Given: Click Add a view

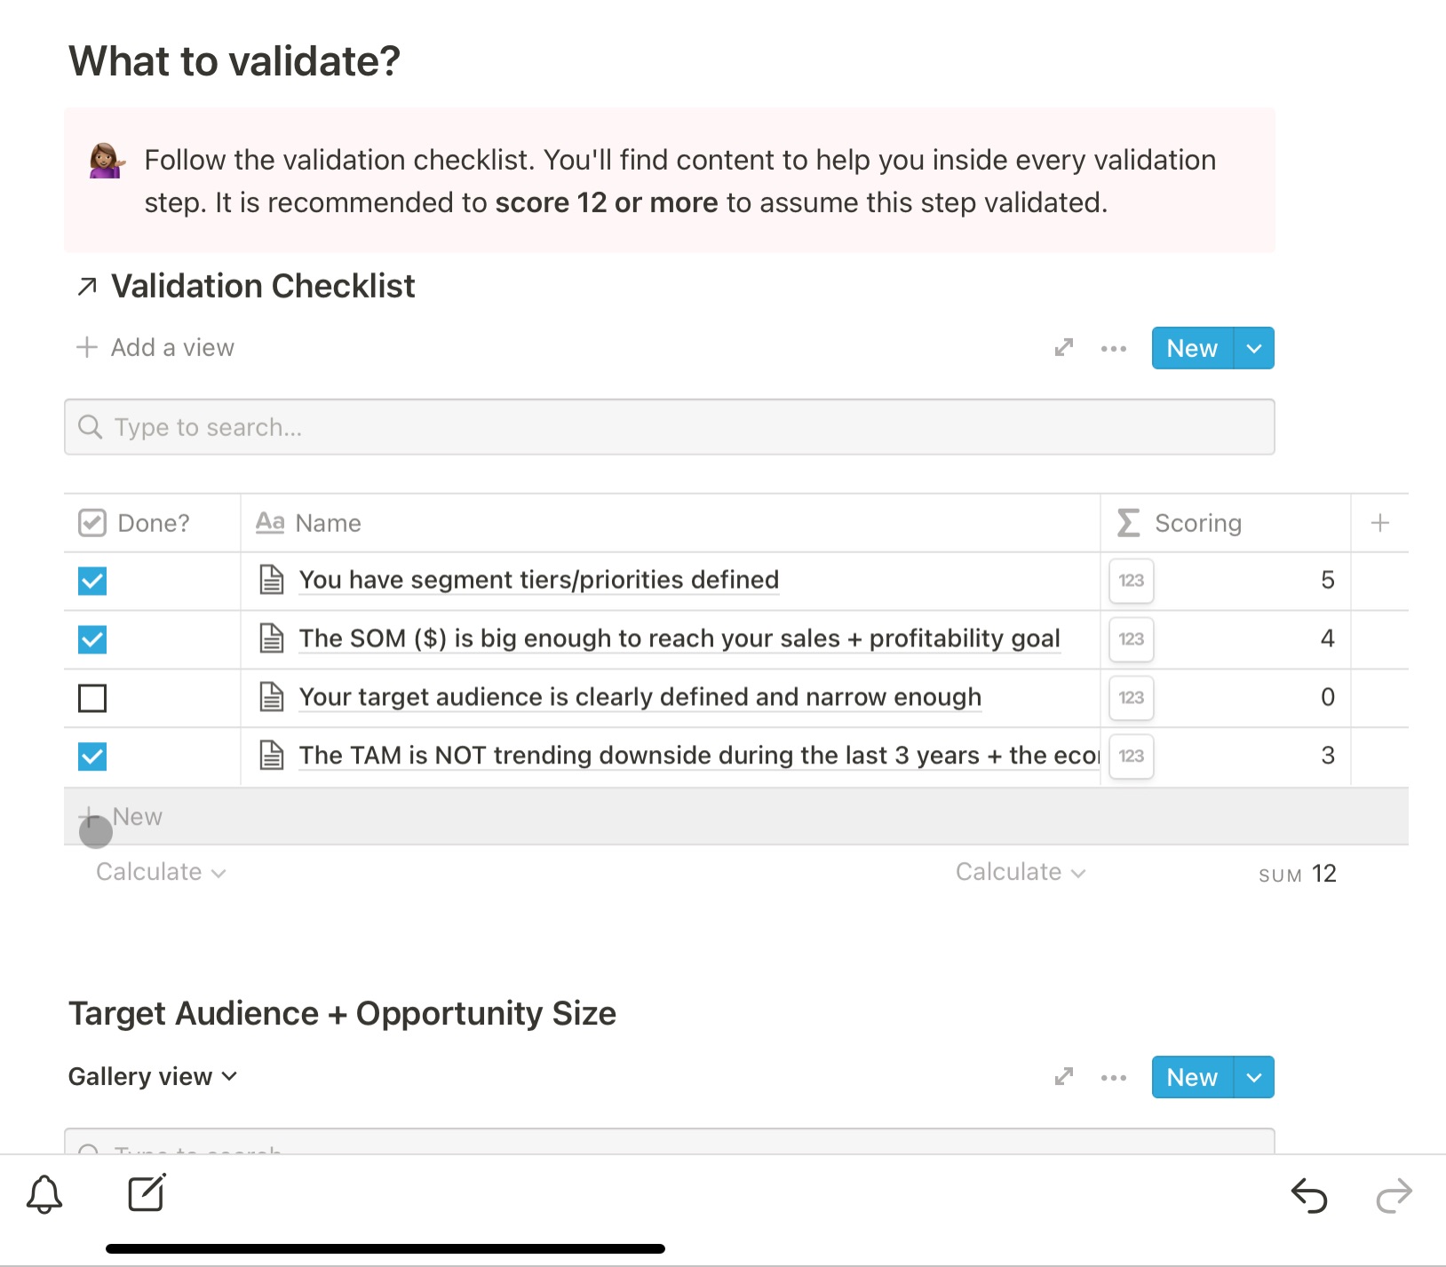Looking at the screenshot, I should pos(155,347).
